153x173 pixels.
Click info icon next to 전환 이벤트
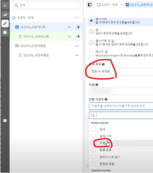(106, 99)
